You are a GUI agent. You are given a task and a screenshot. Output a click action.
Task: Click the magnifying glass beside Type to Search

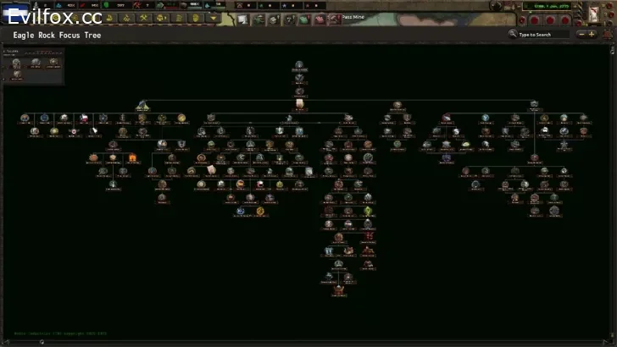coord(514,35)
